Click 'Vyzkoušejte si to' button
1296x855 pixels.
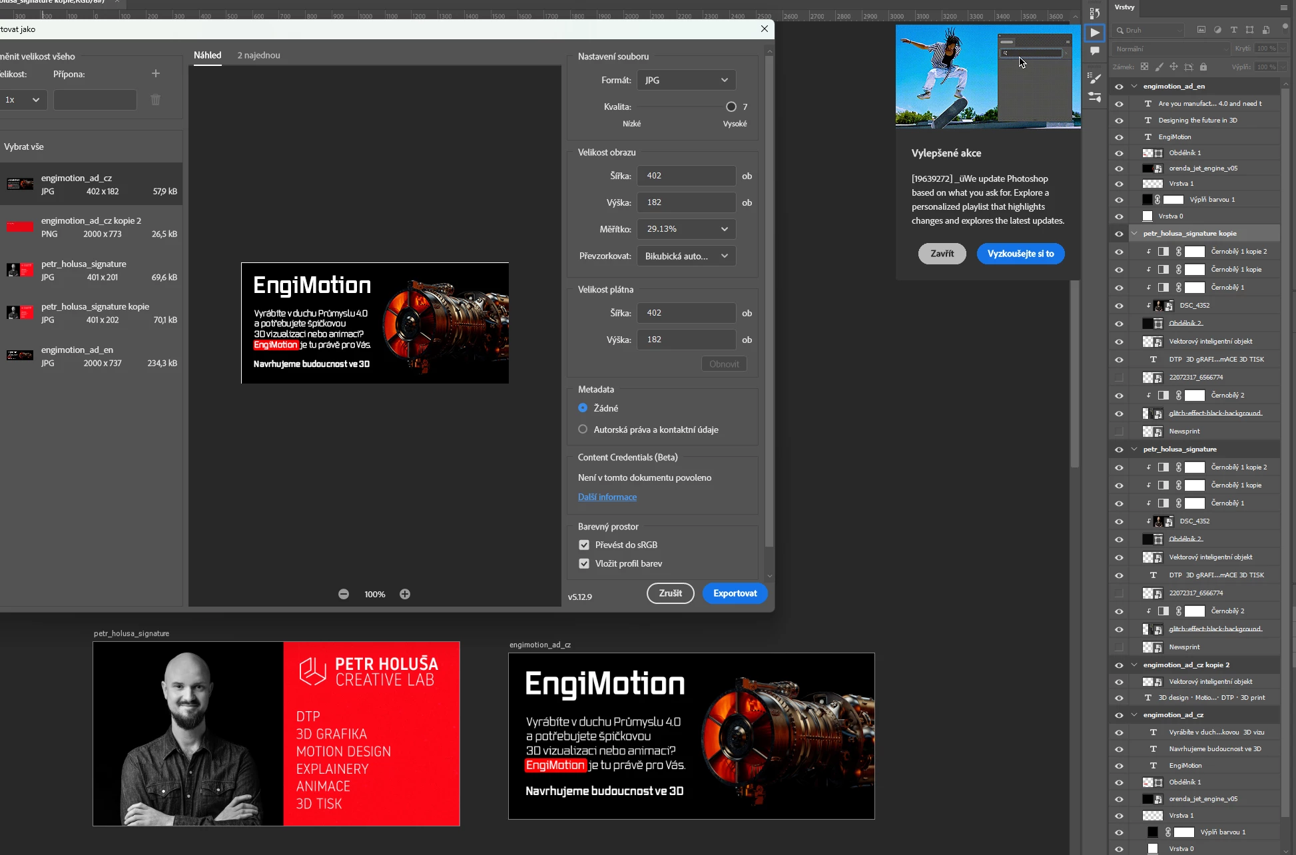[x=1020, y=254]
